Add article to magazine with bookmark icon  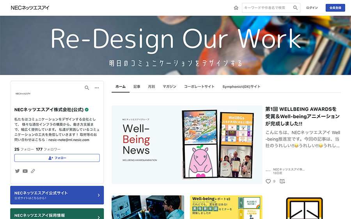(x=282, y=181)
